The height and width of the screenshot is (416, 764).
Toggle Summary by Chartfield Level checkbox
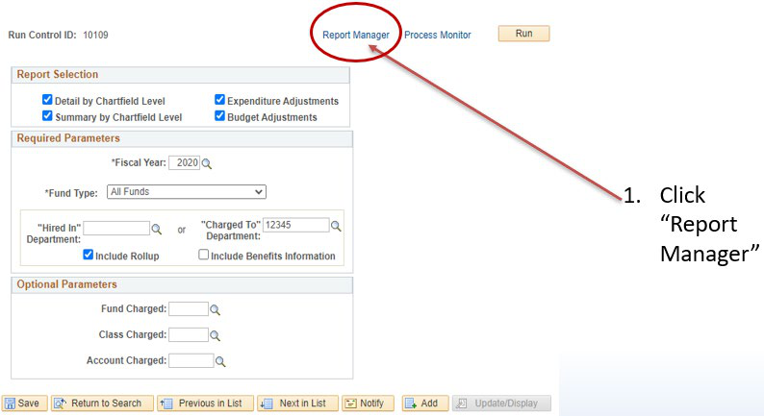[x=47, y=116]
